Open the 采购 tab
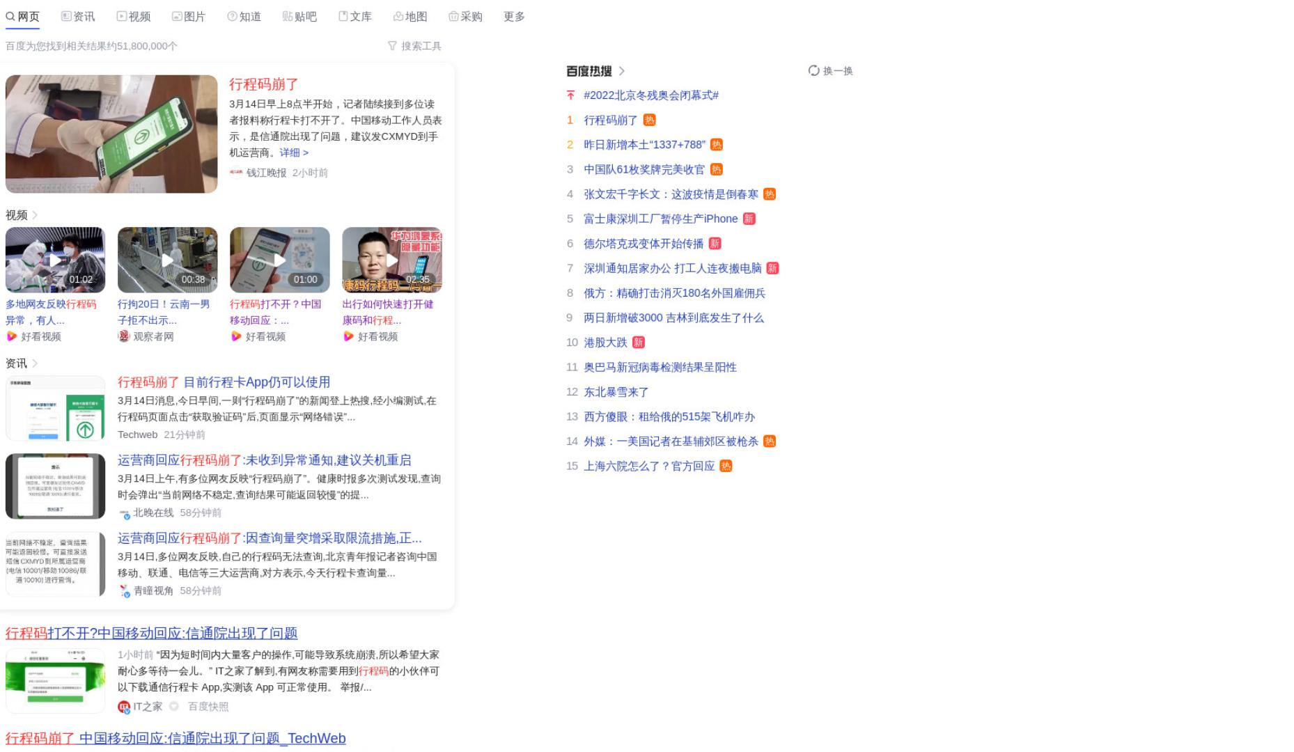The height and width of the screenshot is (752, 1294). [x=465, y=16]
